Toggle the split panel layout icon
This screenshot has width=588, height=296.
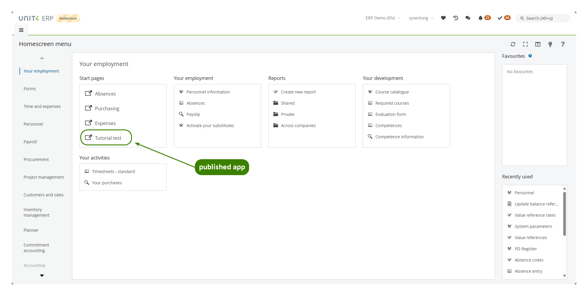click(538, 44)
